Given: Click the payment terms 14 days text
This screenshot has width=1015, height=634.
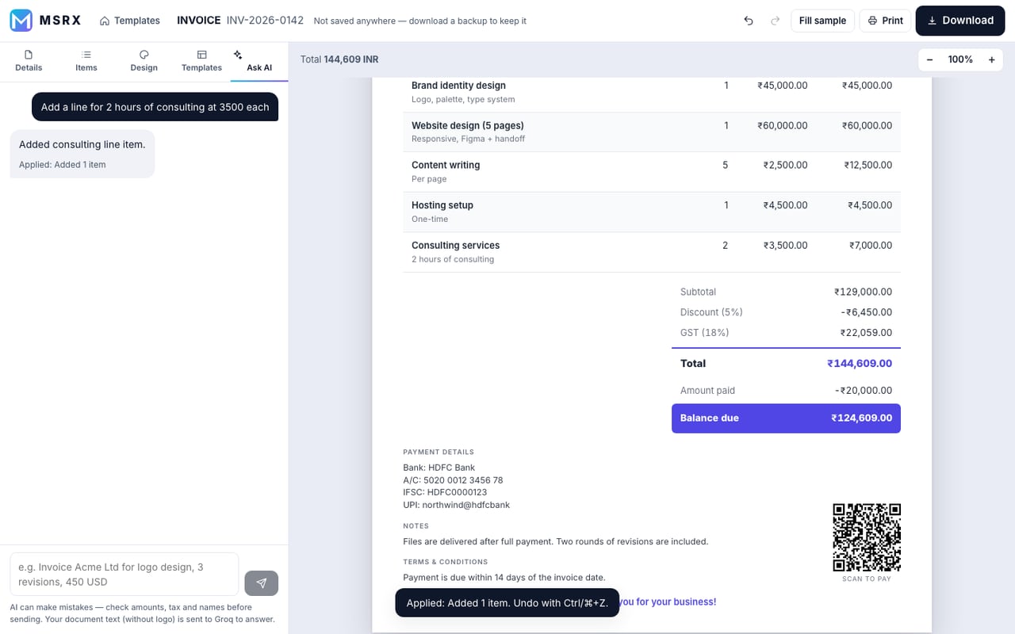Looking at the screenshot, I should coord(504,578).
